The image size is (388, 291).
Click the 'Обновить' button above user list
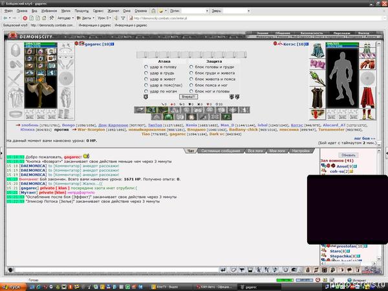pyautogui.click(x=348, y=155)
